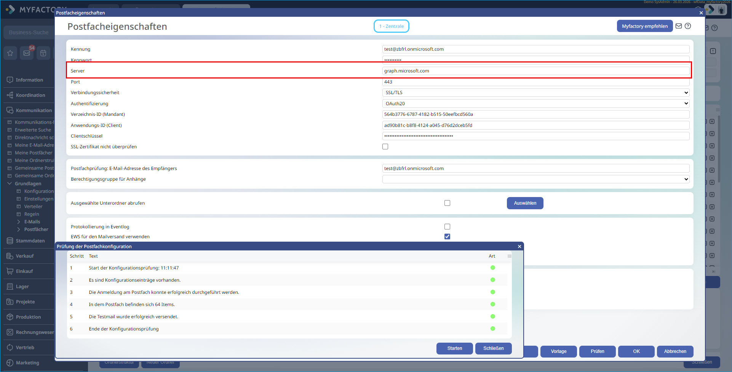This screenshot has height=372, width=732.
Task: Open the help question mark icon
Action: [x=688, y=26]
